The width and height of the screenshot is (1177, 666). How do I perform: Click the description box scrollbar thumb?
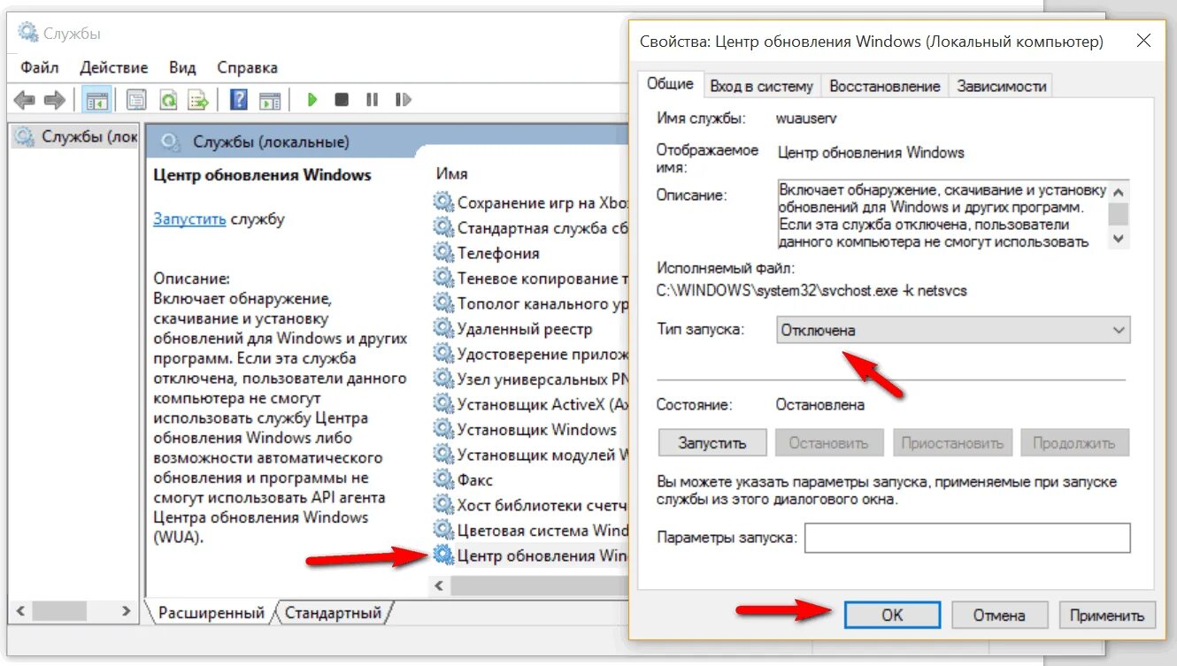pos(1119,213)
